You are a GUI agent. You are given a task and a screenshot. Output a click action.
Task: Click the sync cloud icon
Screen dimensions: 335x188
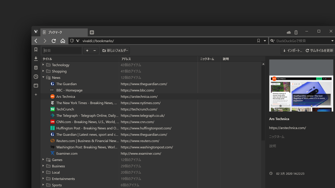(289, 32)
